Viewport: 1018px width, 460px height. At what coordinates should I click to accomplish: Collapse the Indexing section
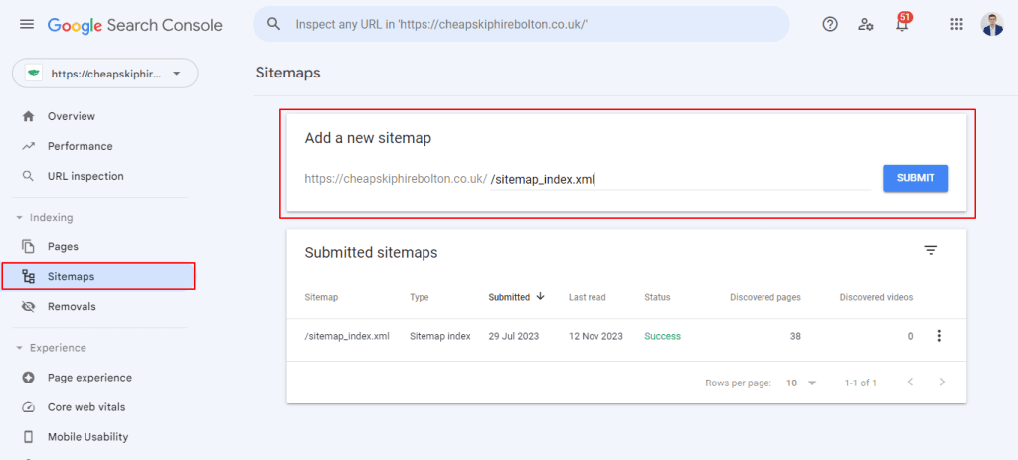pos(44,218)
